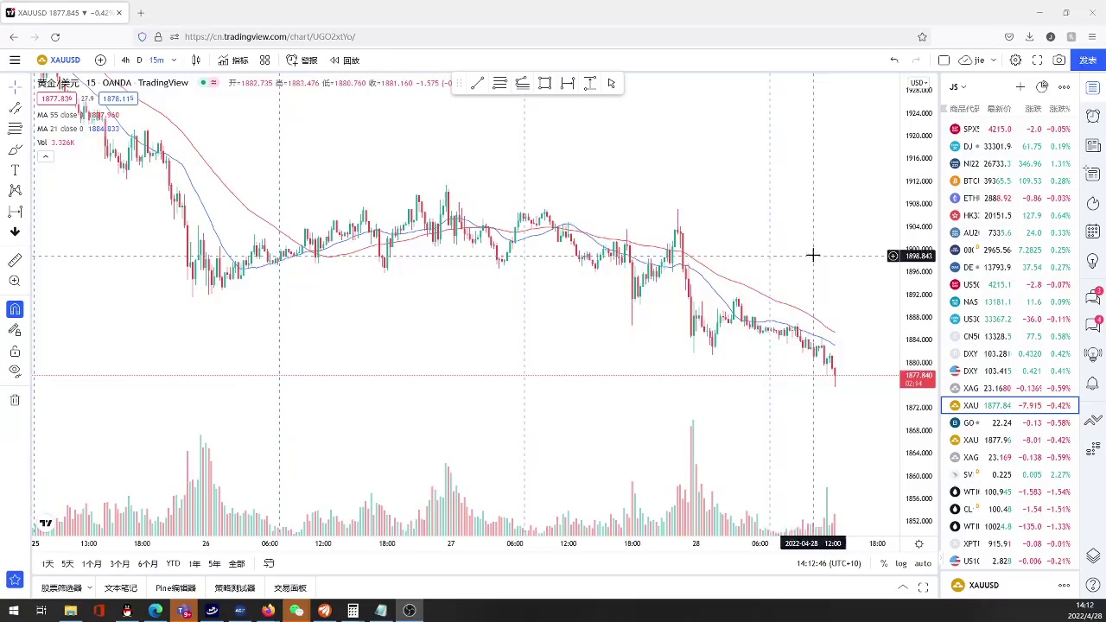Open the alerts clock icon in right sidebar
Image resolution: width=1106 pixels, height=622 pixels.
(1093, 116)
